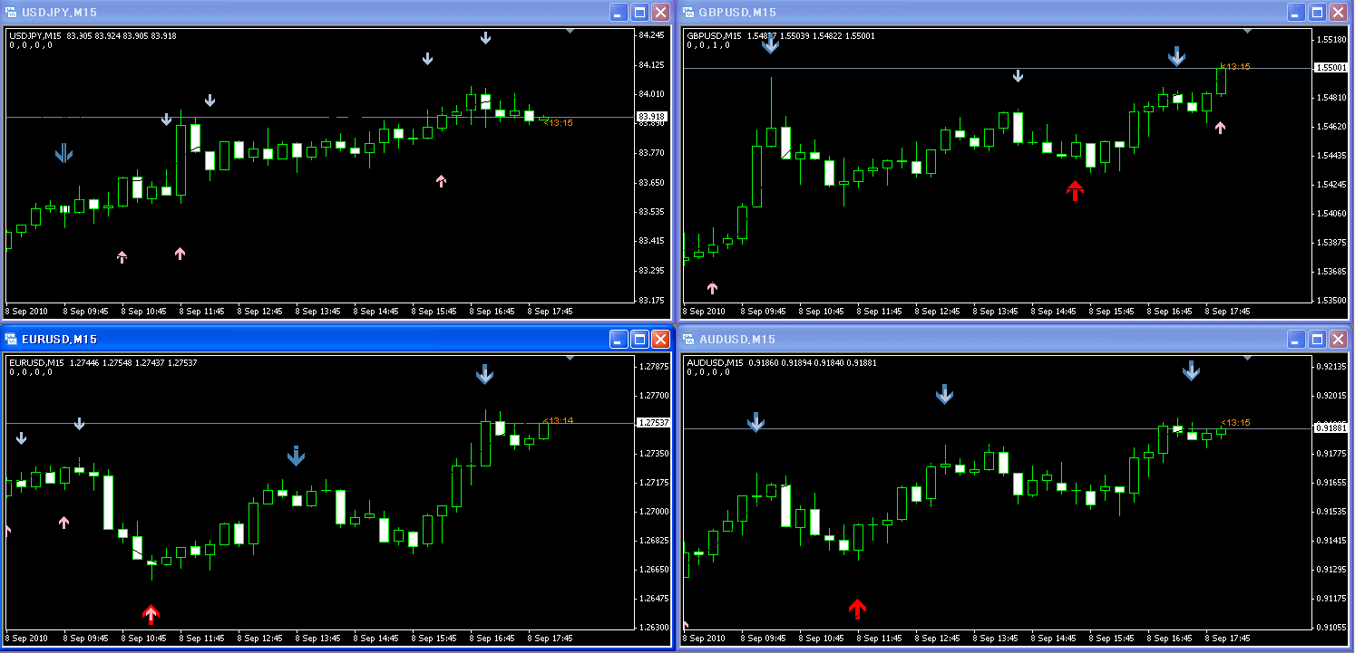The image size is (1355, 653).
Task: Click the EURUSD,M15 window title icon
Action: coord(11,339)
